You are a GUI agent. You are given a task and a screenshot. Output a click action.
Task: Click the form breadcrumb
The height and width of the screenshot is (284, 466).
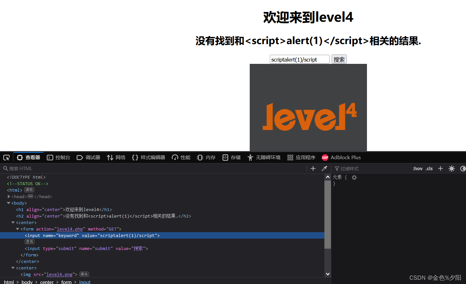(66, 282)
